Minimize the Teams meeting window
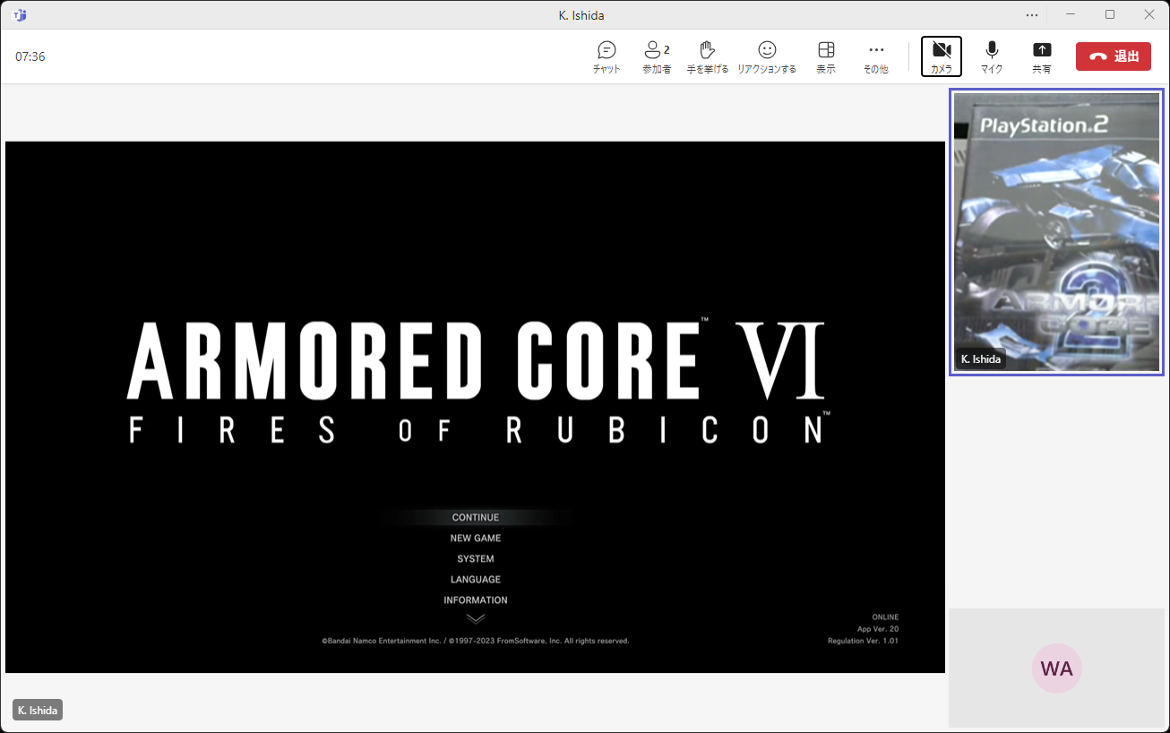 tap(1071, 15)
